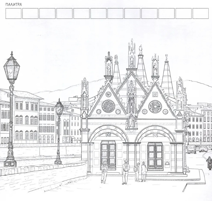Select the first palette box on the left

click(x=13, y=13)
